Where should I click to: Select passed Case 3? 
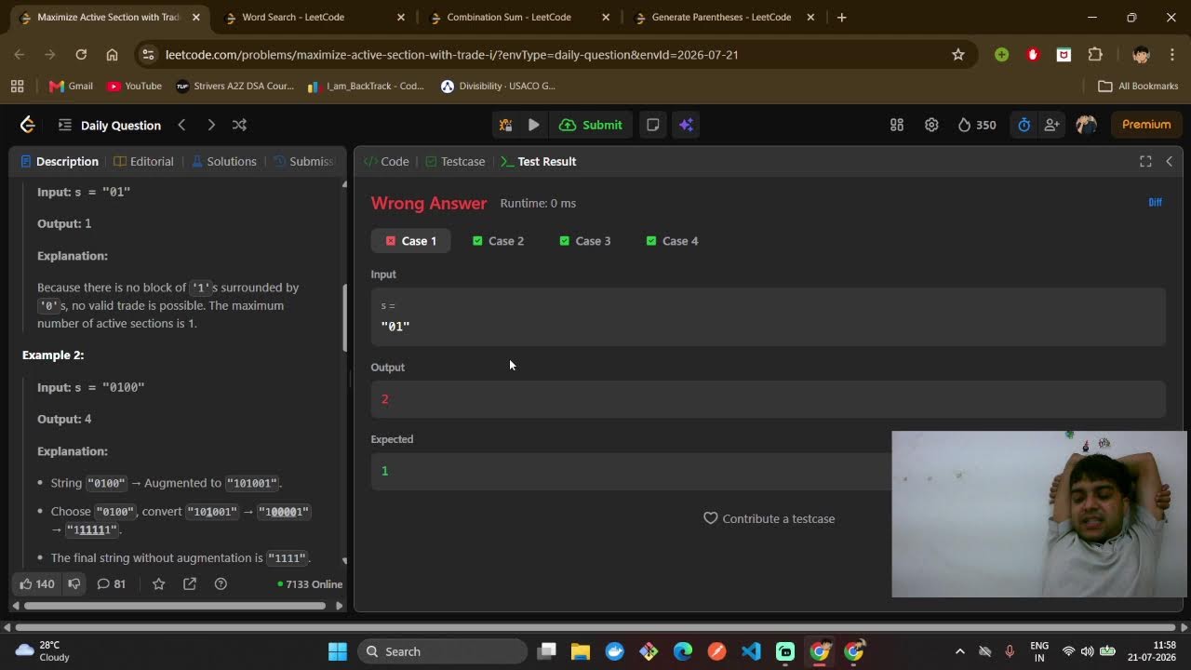(x=585, y=241)
